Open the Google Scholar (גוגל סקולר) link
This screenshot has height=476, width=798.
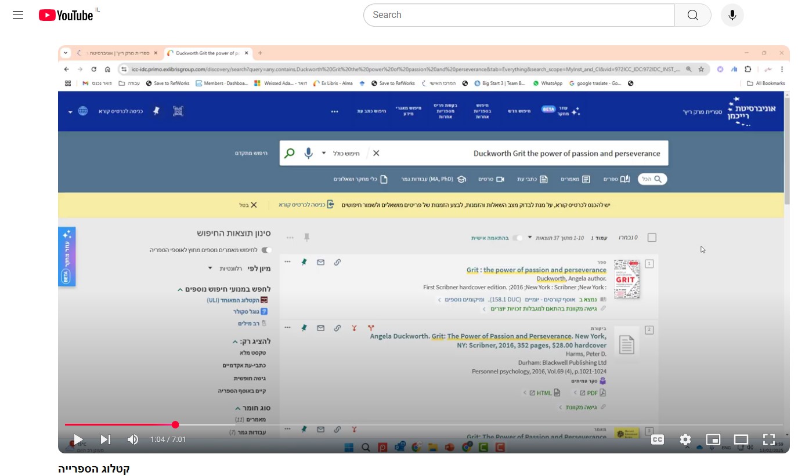click(x=250, y=311)
